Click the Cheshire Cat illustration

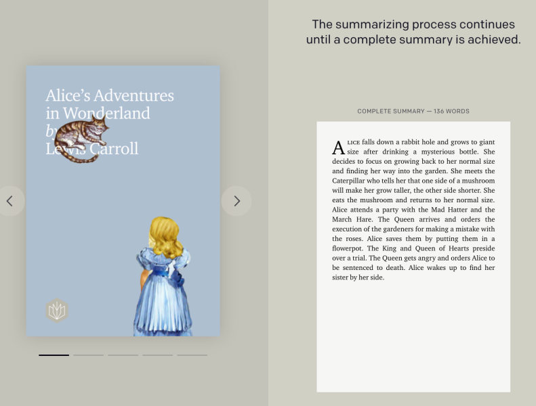click(81, 139)
